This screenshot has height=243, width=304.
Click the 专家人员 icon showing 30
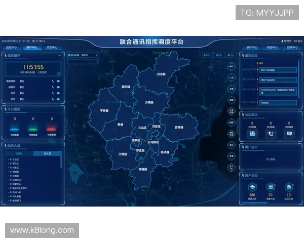point(271,187)
